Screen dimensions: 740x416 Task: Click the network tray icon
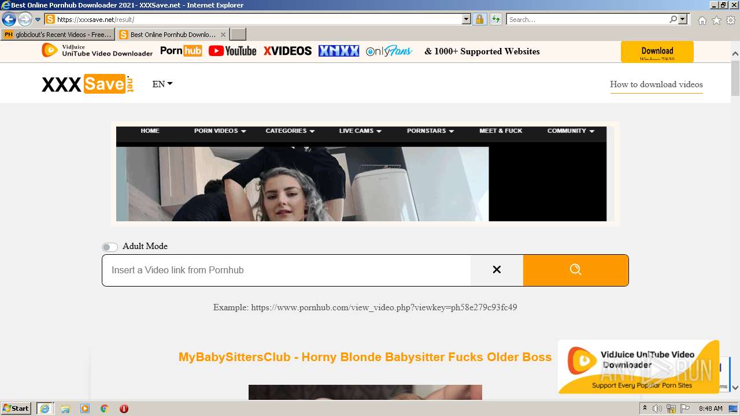pyautogui.click(x=671, y=408)
